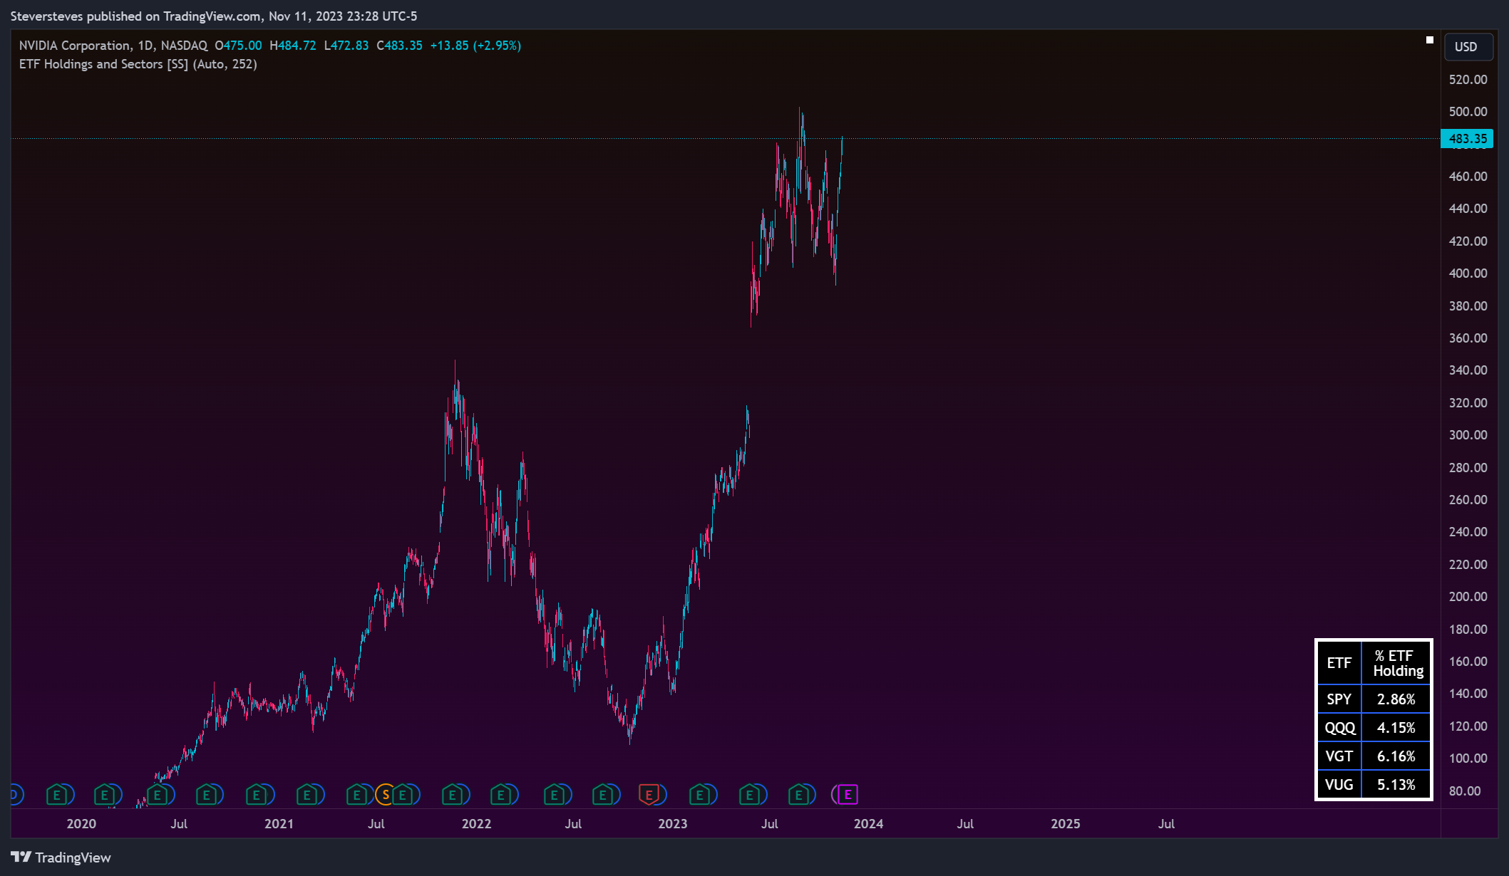The width and height of the screenshot is (1509, 876).
Task: Click the 2021 time axis label
Action: (279, 824)
